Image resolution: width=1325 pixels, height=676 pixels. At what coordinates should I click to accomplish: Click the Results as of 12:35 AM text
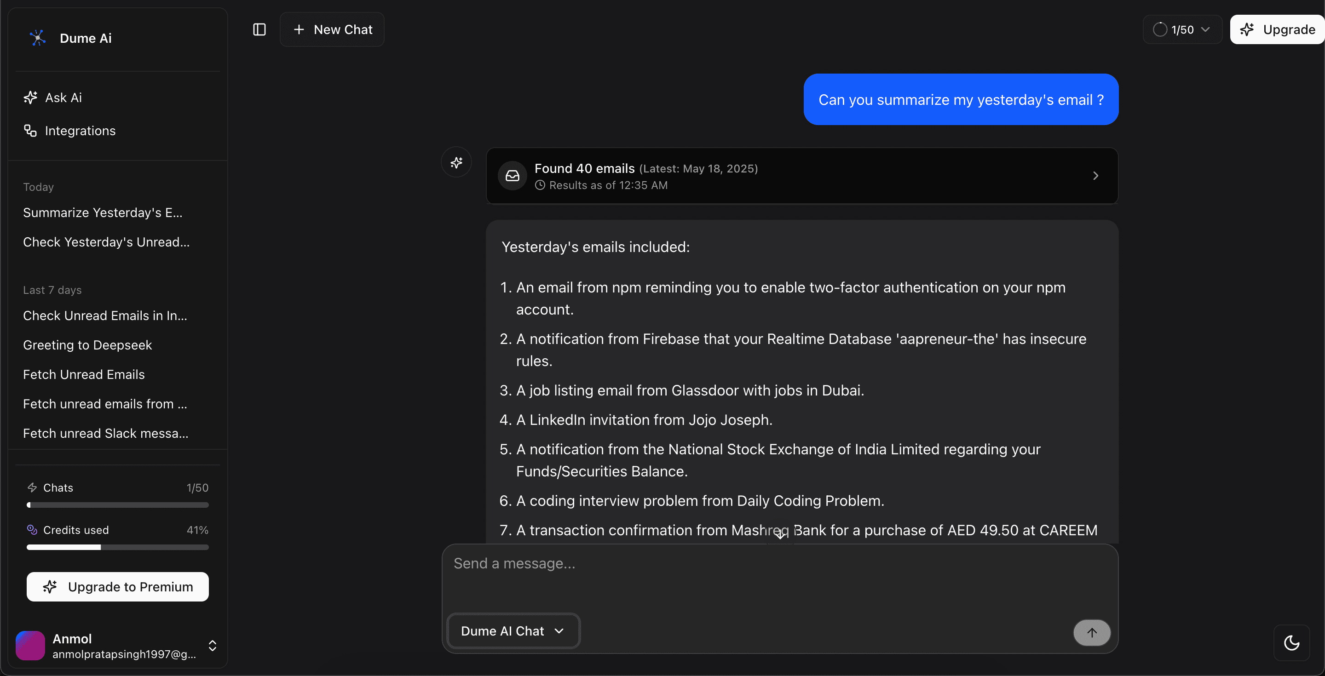[609, 185]
